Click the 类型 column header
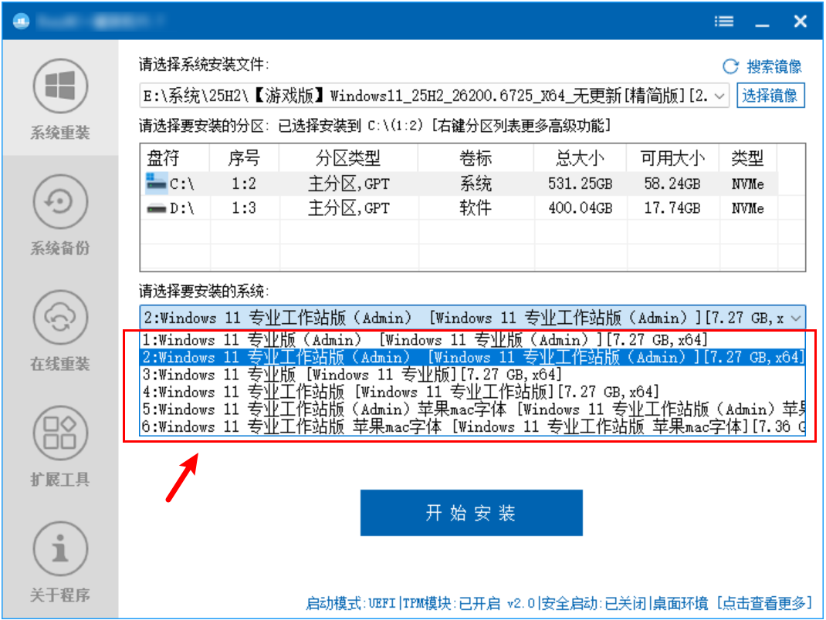 [x=747, y=157]
